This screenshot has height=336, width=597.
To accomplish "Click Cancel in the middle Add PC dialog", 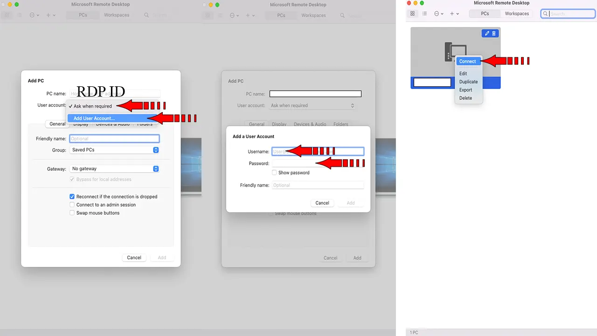I will pyautogui.click(x=330, y=258).
